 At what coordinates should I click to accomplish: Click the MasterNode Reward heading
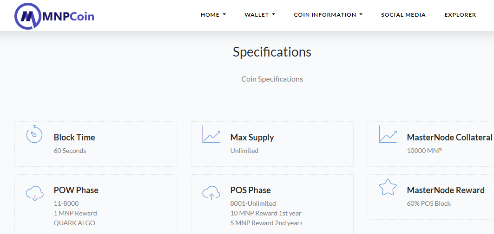click(x=446, y=190)
